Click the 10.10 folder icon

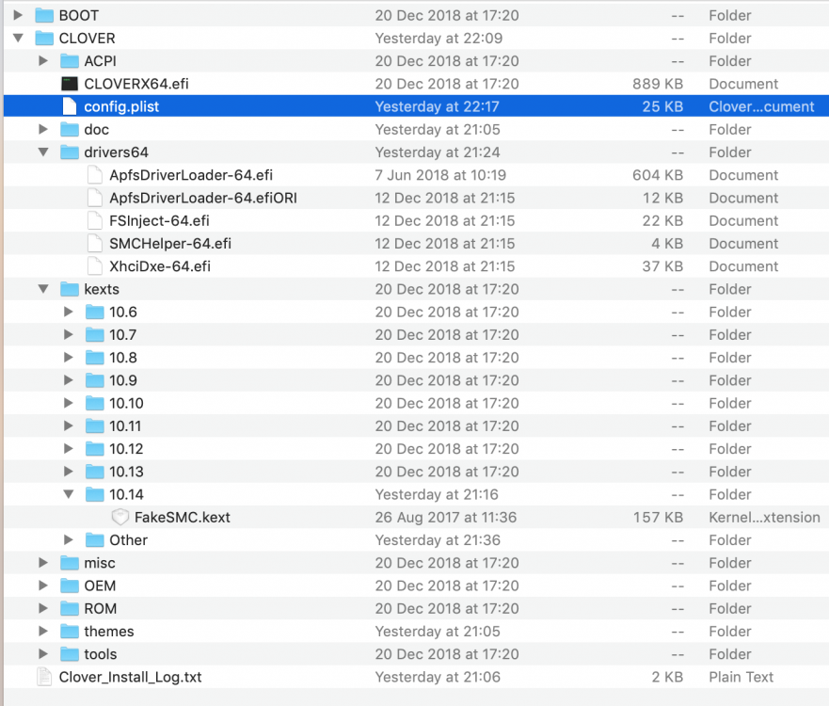(95, 403)
